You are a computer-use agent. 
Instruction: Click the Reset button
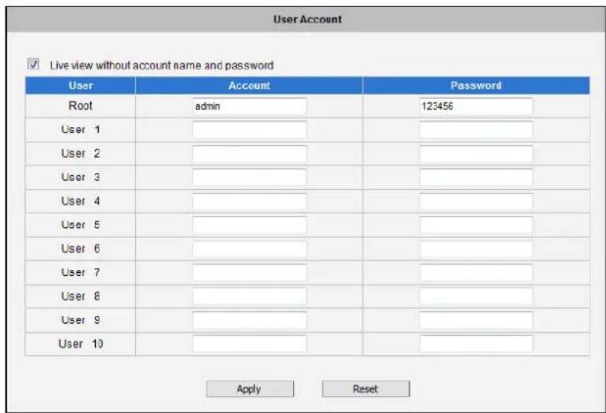366,389
